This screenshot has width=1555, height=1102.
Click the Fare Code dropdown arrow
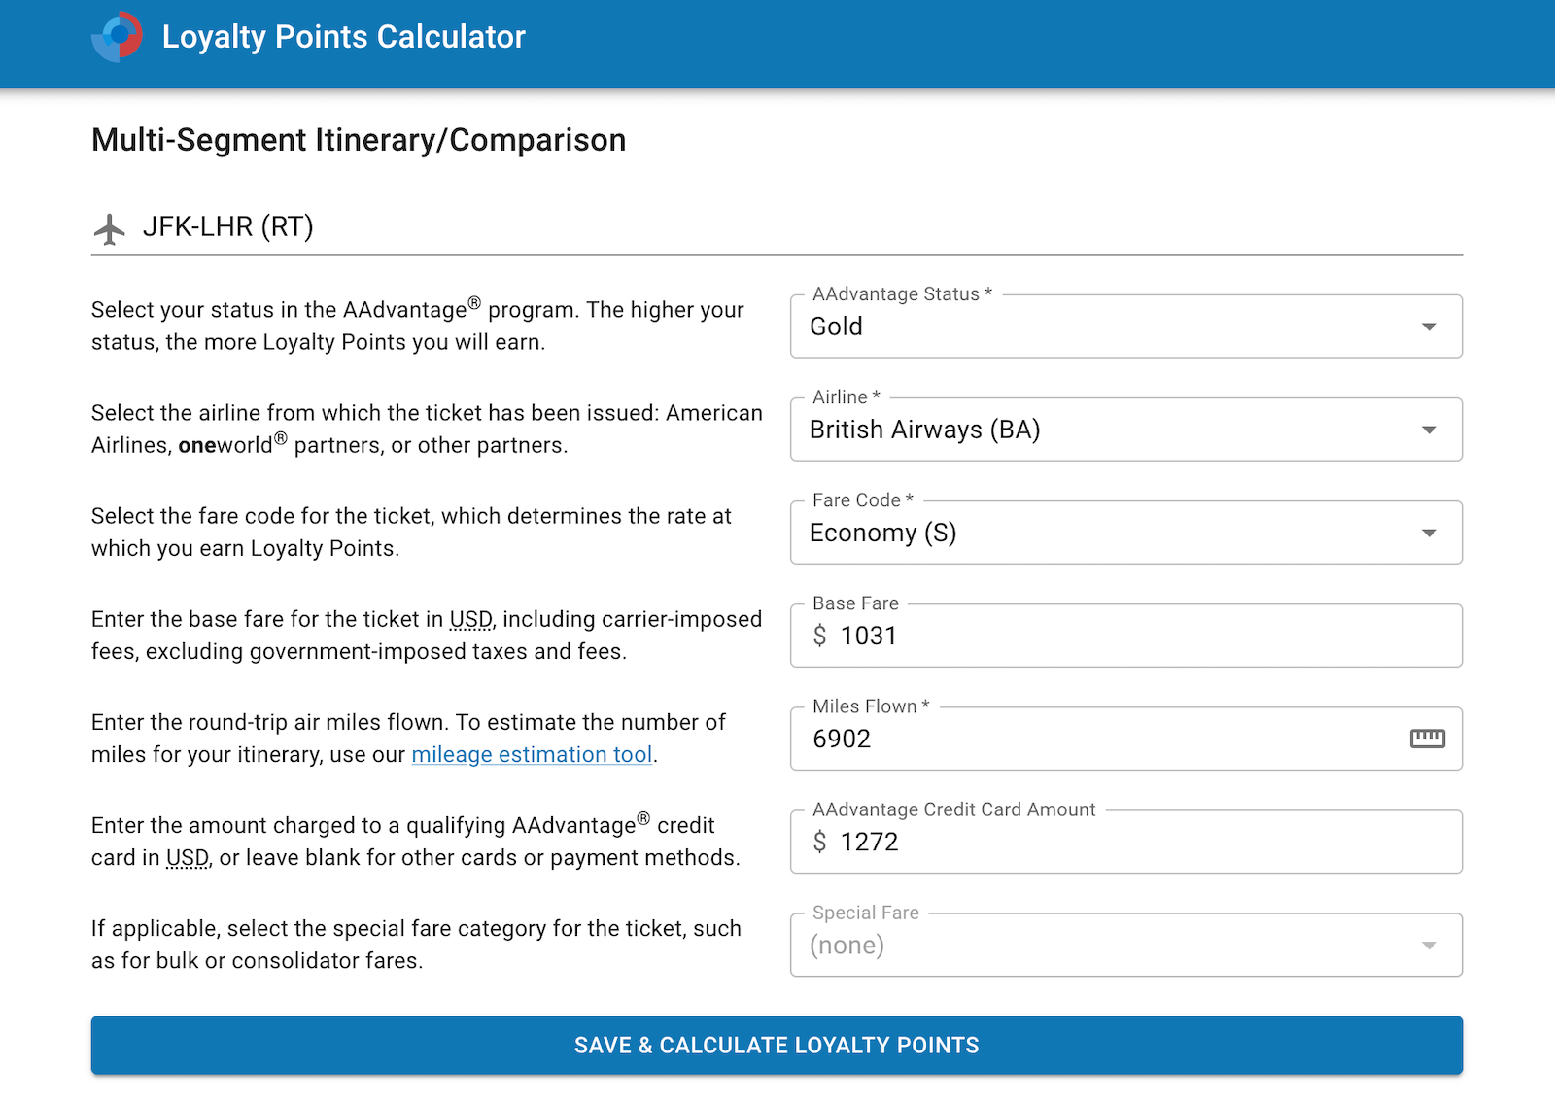coord(1429,533)
